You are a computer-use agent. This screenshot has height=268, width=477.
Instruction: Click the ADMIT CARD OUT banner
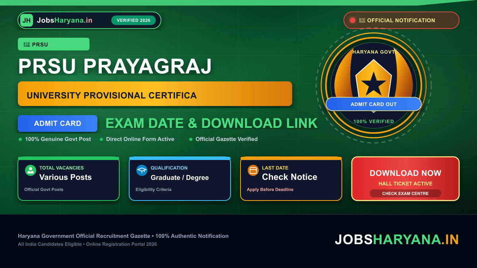[x=374, y=104]
